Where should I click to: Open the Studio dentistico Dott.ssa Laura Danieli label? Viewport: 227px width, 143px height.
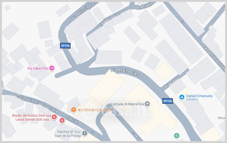[31, 118]
